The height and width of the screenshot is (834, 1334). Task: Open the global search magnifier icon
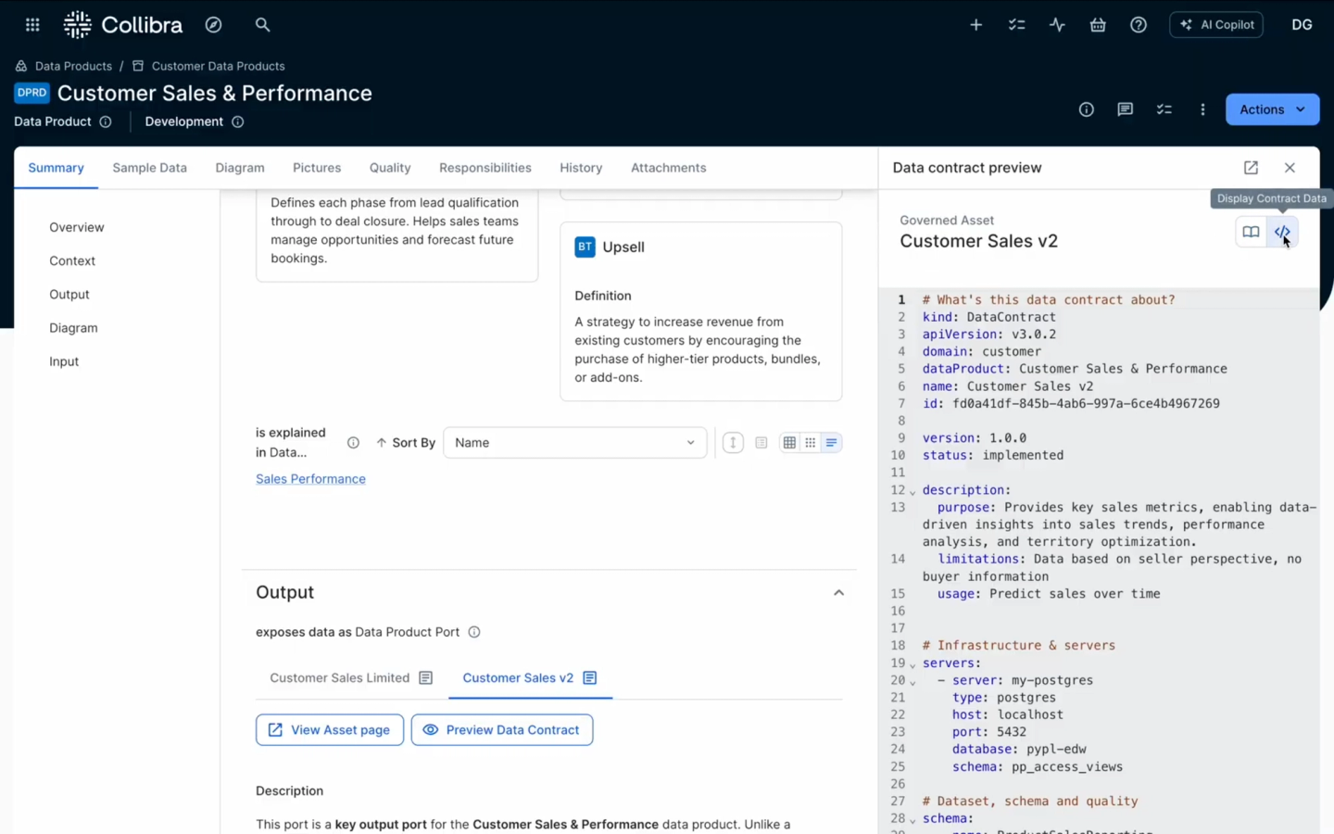[262, 25]
